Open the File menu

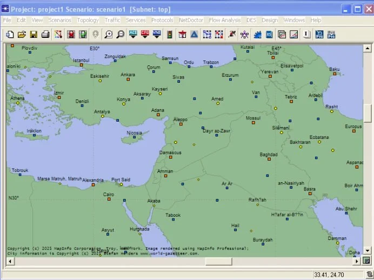[7, 20]
